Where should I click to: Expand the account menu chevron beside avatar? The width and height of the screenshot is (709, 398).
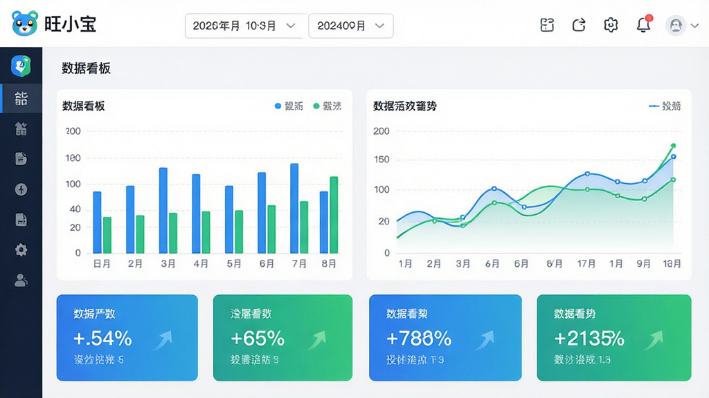click(695, 26)
